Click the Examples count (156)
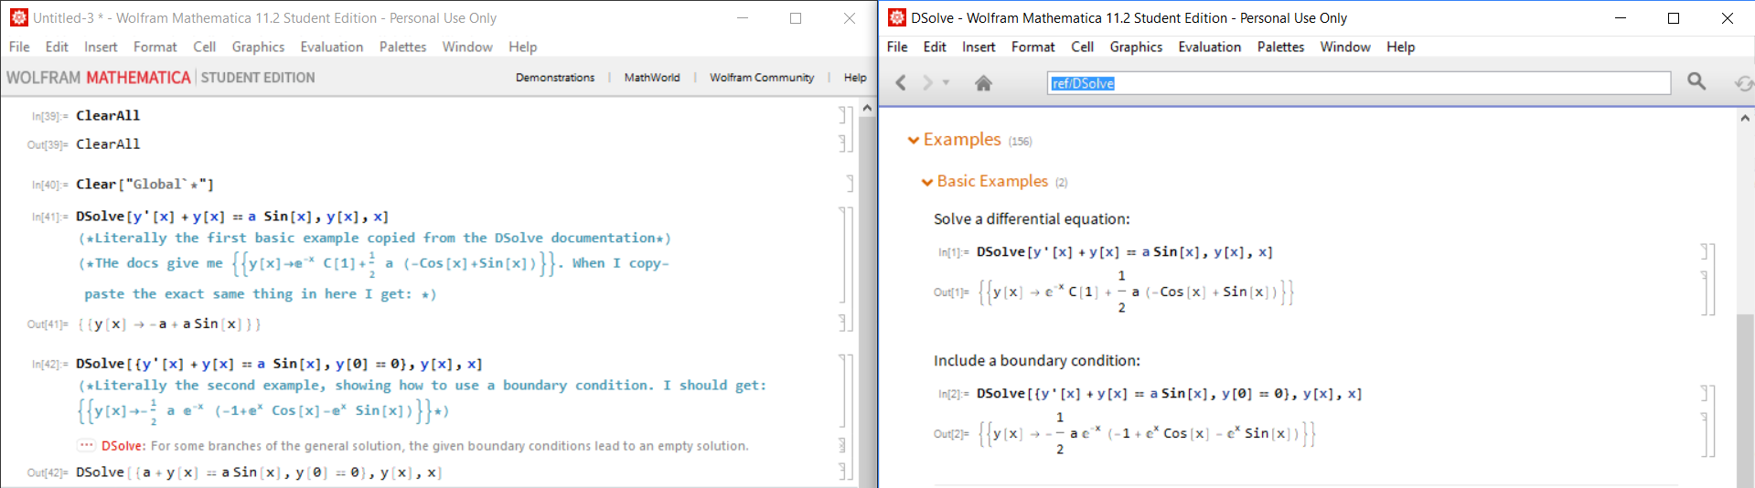Image resolution: width=1755 pixels, height=488 pixels. coord(1020,142)
